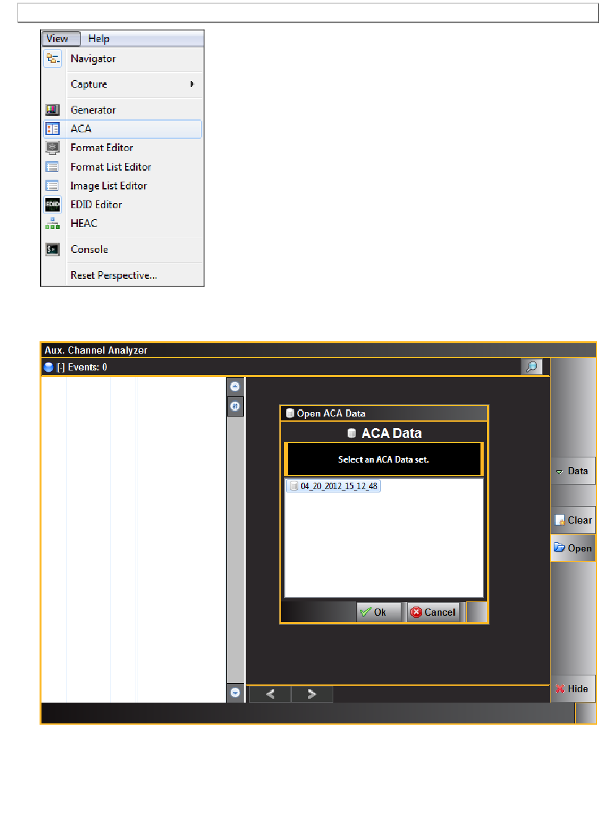Click the up-arrow button atop the scrollbar
The height and width of the screenshot is (822, 616).
(x=235, y=386)
